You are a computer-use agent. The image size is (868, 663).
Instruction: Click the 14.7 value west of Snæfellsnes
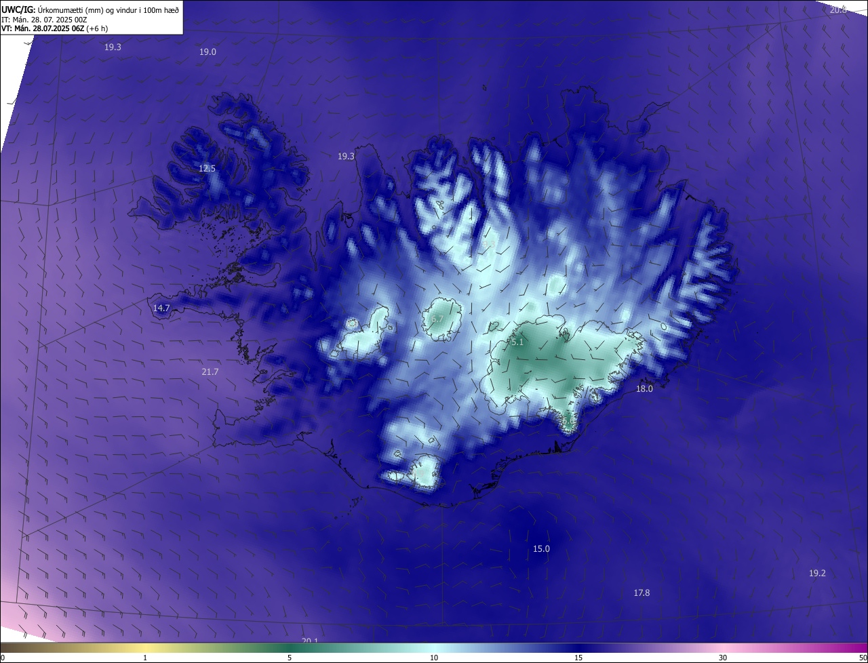click(x=161, y=308)
